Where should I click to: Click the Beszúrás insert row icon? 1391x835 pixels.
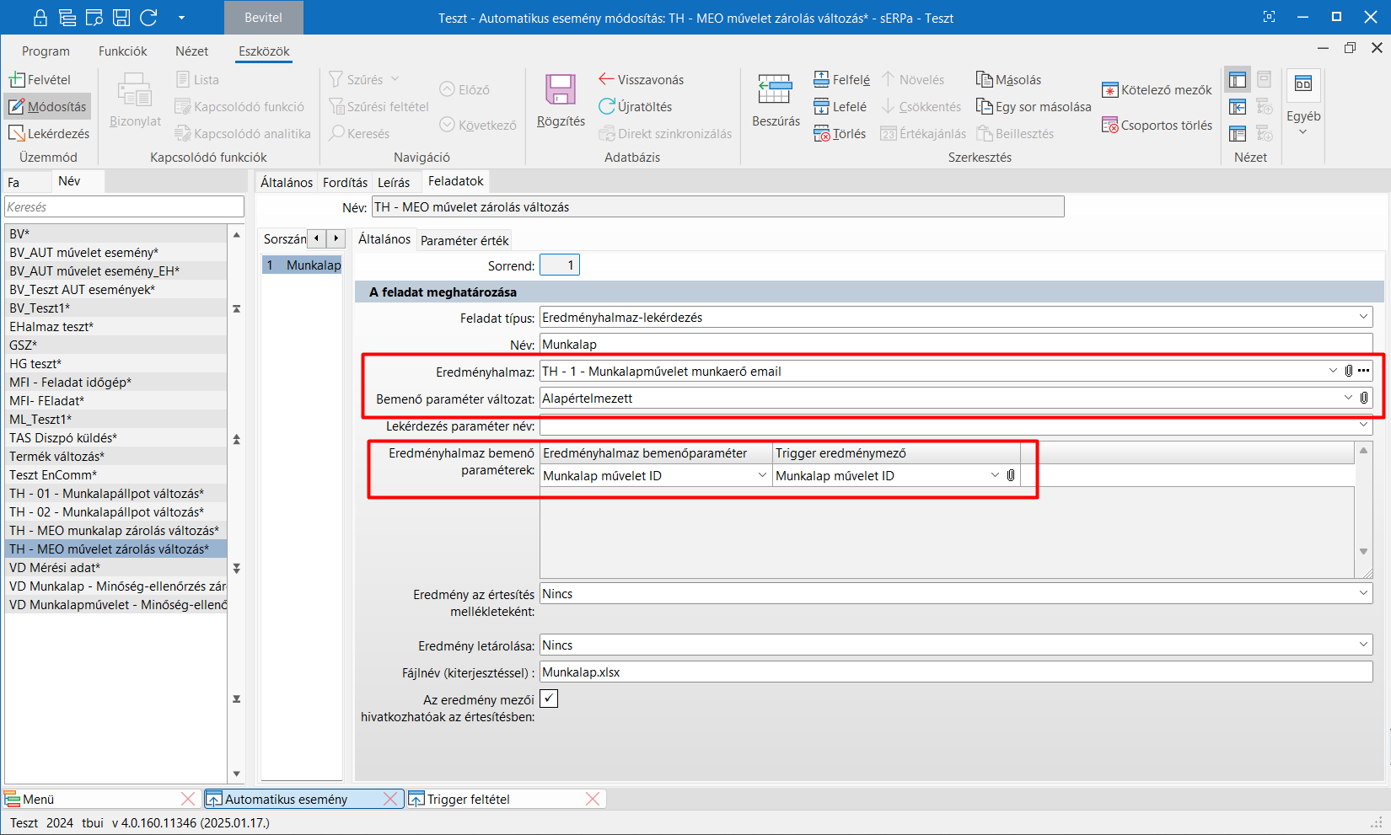(775, 89)
